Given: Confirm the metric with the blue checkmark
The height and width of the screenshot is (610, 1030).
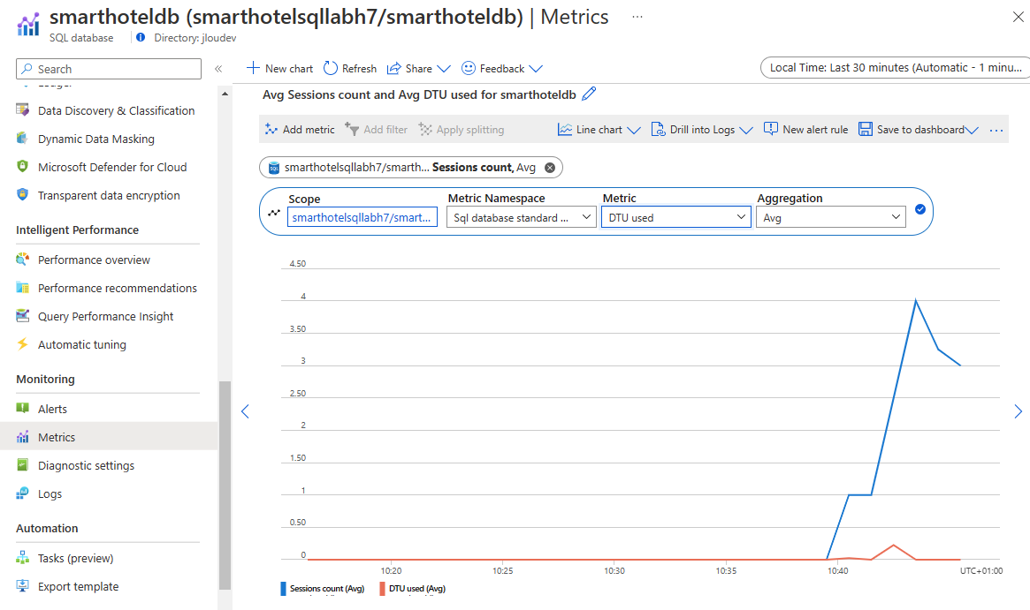Looking at the screenshot, I should [x=919, y=209].
